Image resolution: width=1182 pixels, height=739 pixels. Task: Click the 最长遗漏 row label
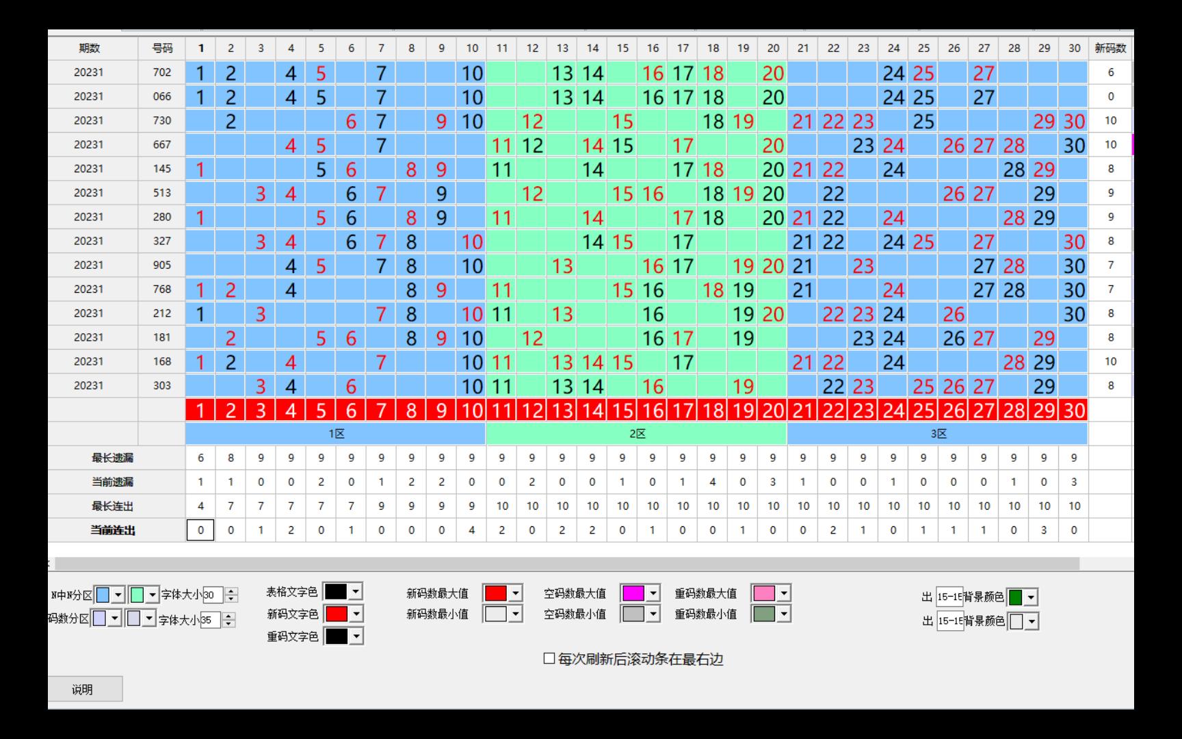point(113,458)
